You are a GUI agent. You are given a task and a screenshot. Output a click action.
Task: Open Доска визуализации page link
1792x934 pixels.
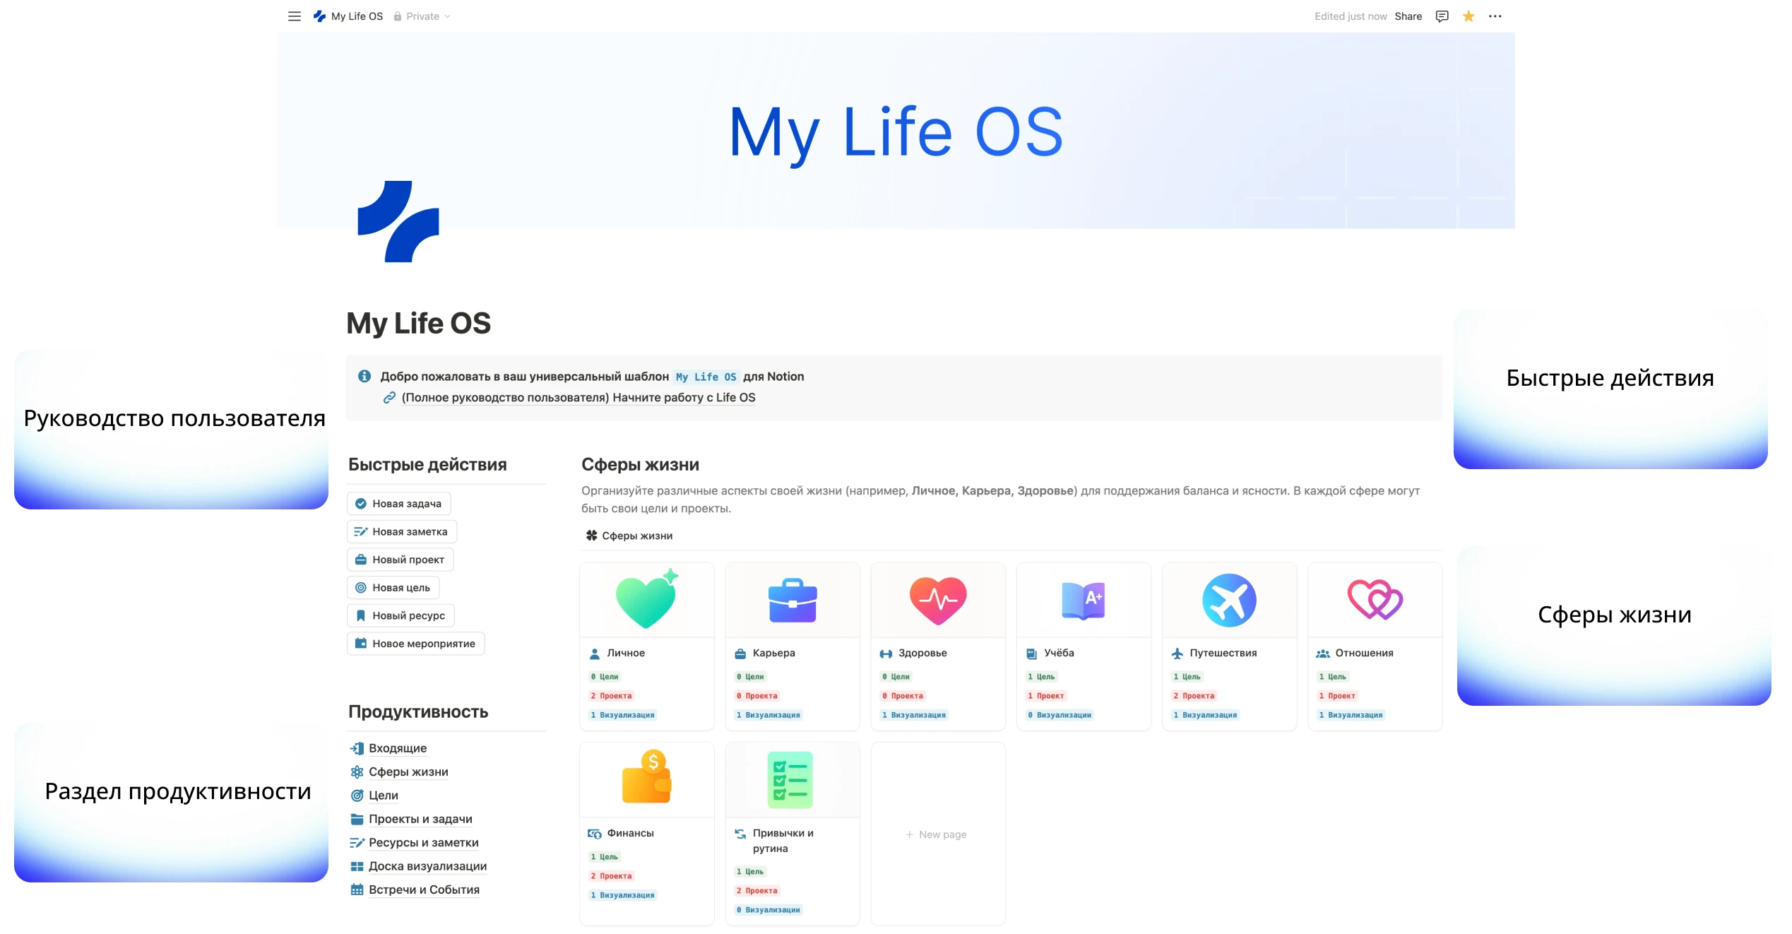tap(427, 866)
